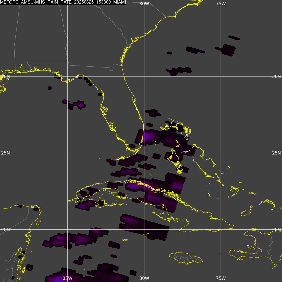Click the 30N label on the left edge
The height and width of the screenshot is (282, 282).
point(6,77)
